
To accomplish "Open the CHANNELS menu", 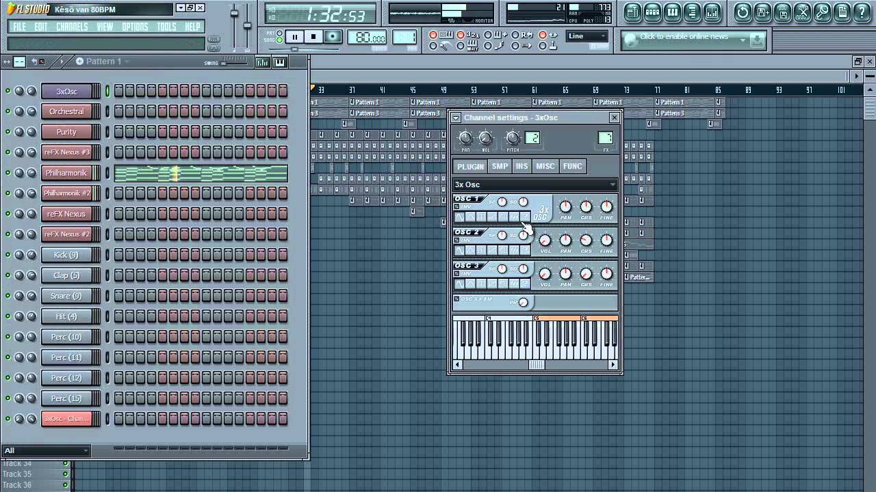I will pyautogui.click(x=72, y=27).
